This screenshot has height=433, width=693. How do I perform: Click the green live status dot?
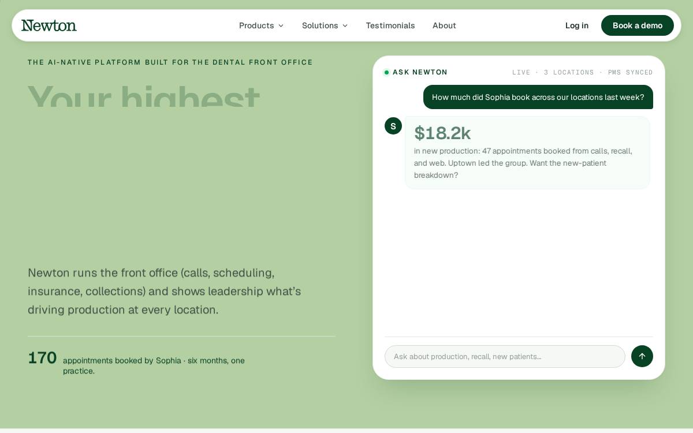tap(387, 72)
